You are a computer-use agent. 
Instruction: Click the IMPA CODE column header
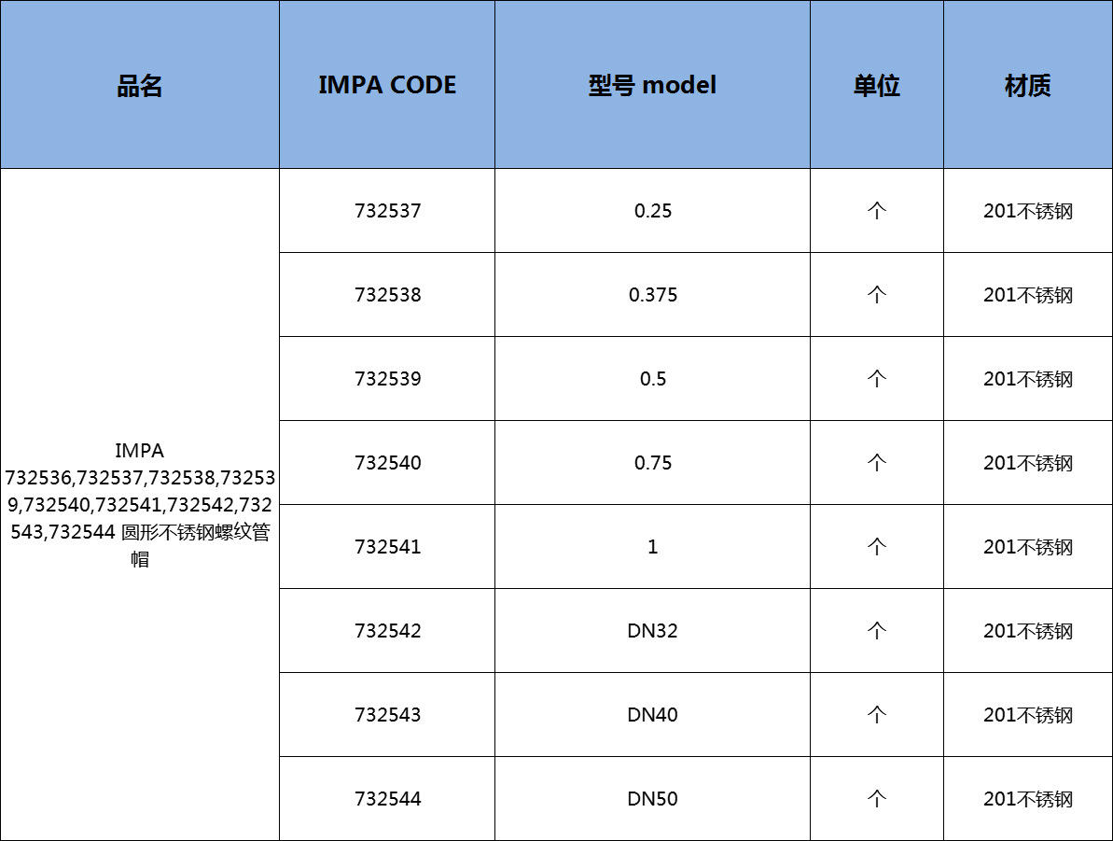coord(386,85)
